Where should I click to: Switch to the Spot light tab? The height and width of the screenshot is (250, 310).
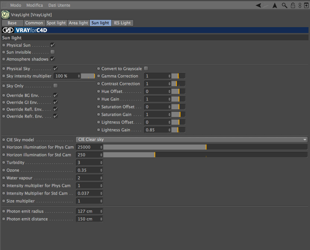pos(56,23)
